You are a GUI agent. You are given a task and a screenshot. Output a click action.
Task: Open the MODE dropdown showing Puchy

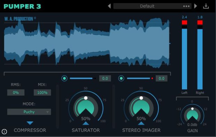click(29, 112)
